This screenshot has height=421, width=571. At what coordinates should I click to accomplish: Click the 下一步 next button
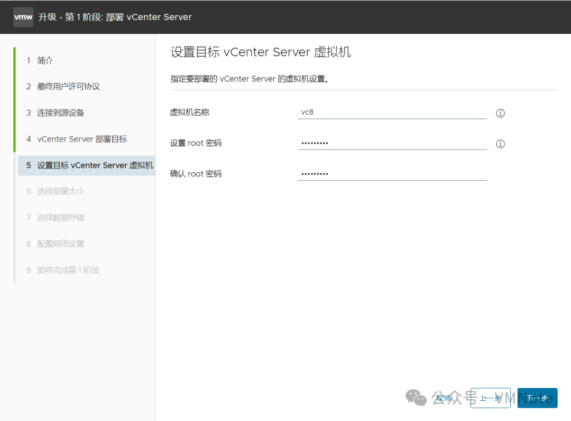[538, 398]
